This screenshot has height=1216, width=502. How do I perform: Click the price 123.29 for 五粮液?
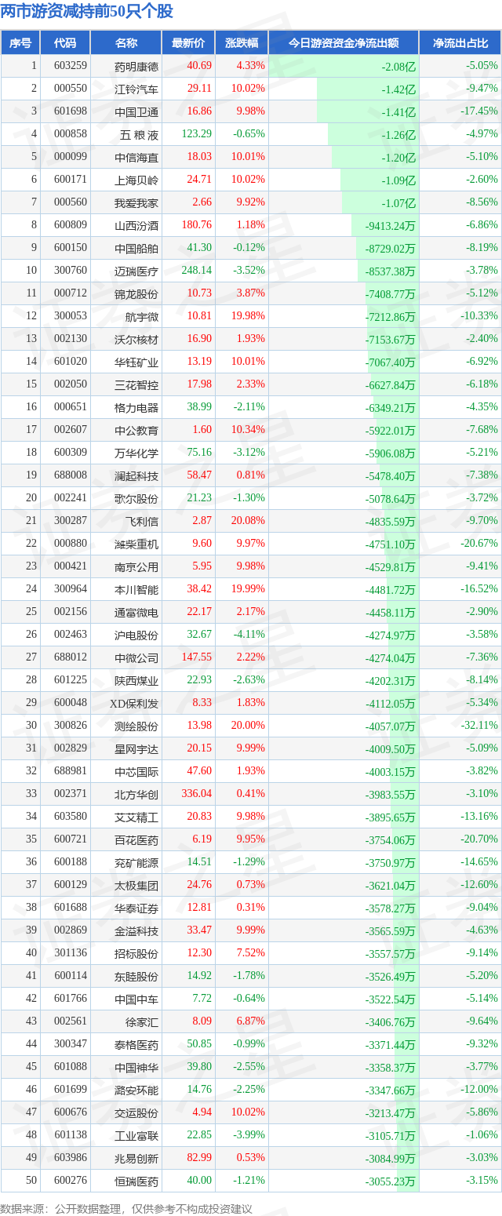coord(196,134)
